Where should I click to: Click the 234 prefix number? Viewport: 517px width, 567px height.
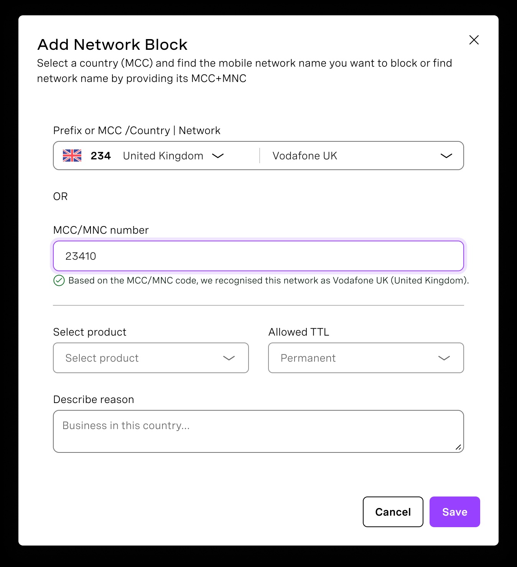(100, 156)
